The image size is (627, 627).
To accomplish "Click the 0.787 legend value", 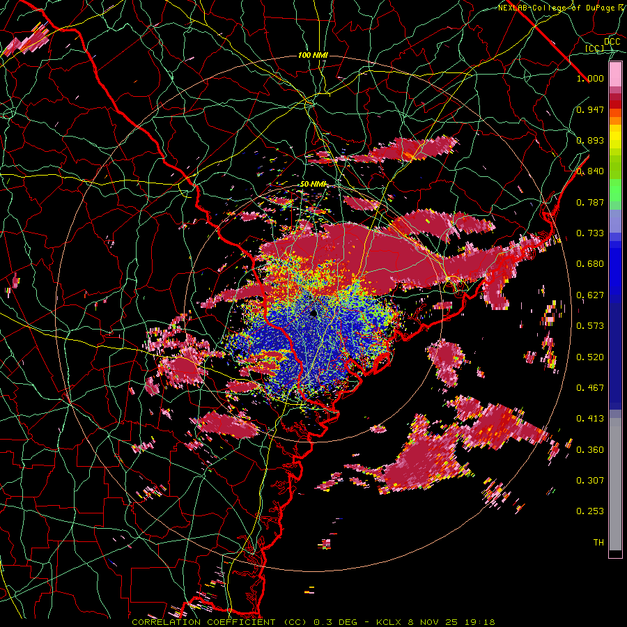I will (590, 202).
